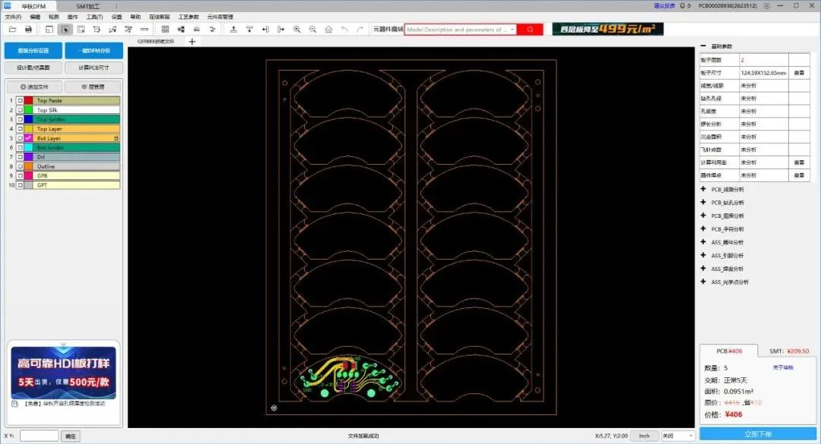The image size is (821, 444).
Task: Expand the ASS_器件分析 section
Action: pos(703,242)
